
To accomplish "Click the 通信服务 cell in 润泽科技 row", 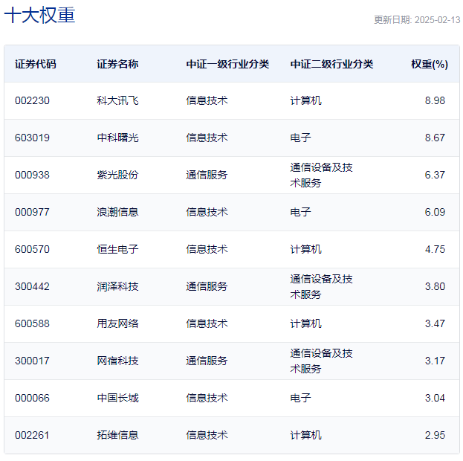I will click(x=207, y=286).
